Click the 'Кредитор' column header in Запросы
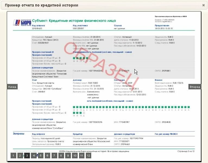208x163 pixels. click(78, 134)
